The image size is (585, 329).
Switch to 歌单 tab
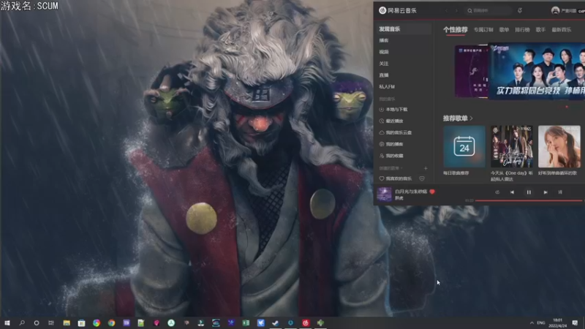coord(504,29)
